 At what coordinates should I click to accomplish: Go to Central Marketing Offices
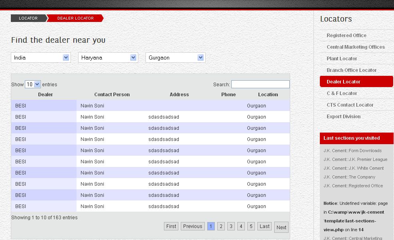(356, 47)
